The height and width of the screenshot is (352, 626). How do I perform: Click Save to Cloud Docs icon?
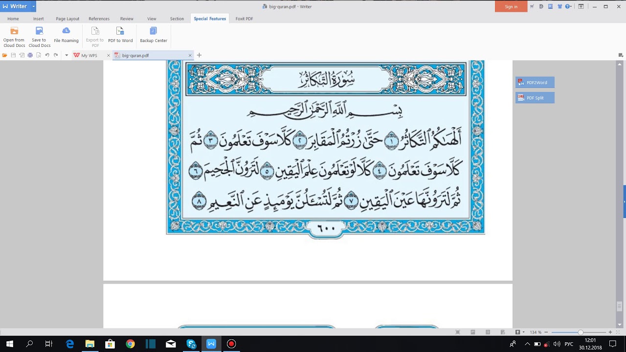pyautogui.click(x=40, y=31)
